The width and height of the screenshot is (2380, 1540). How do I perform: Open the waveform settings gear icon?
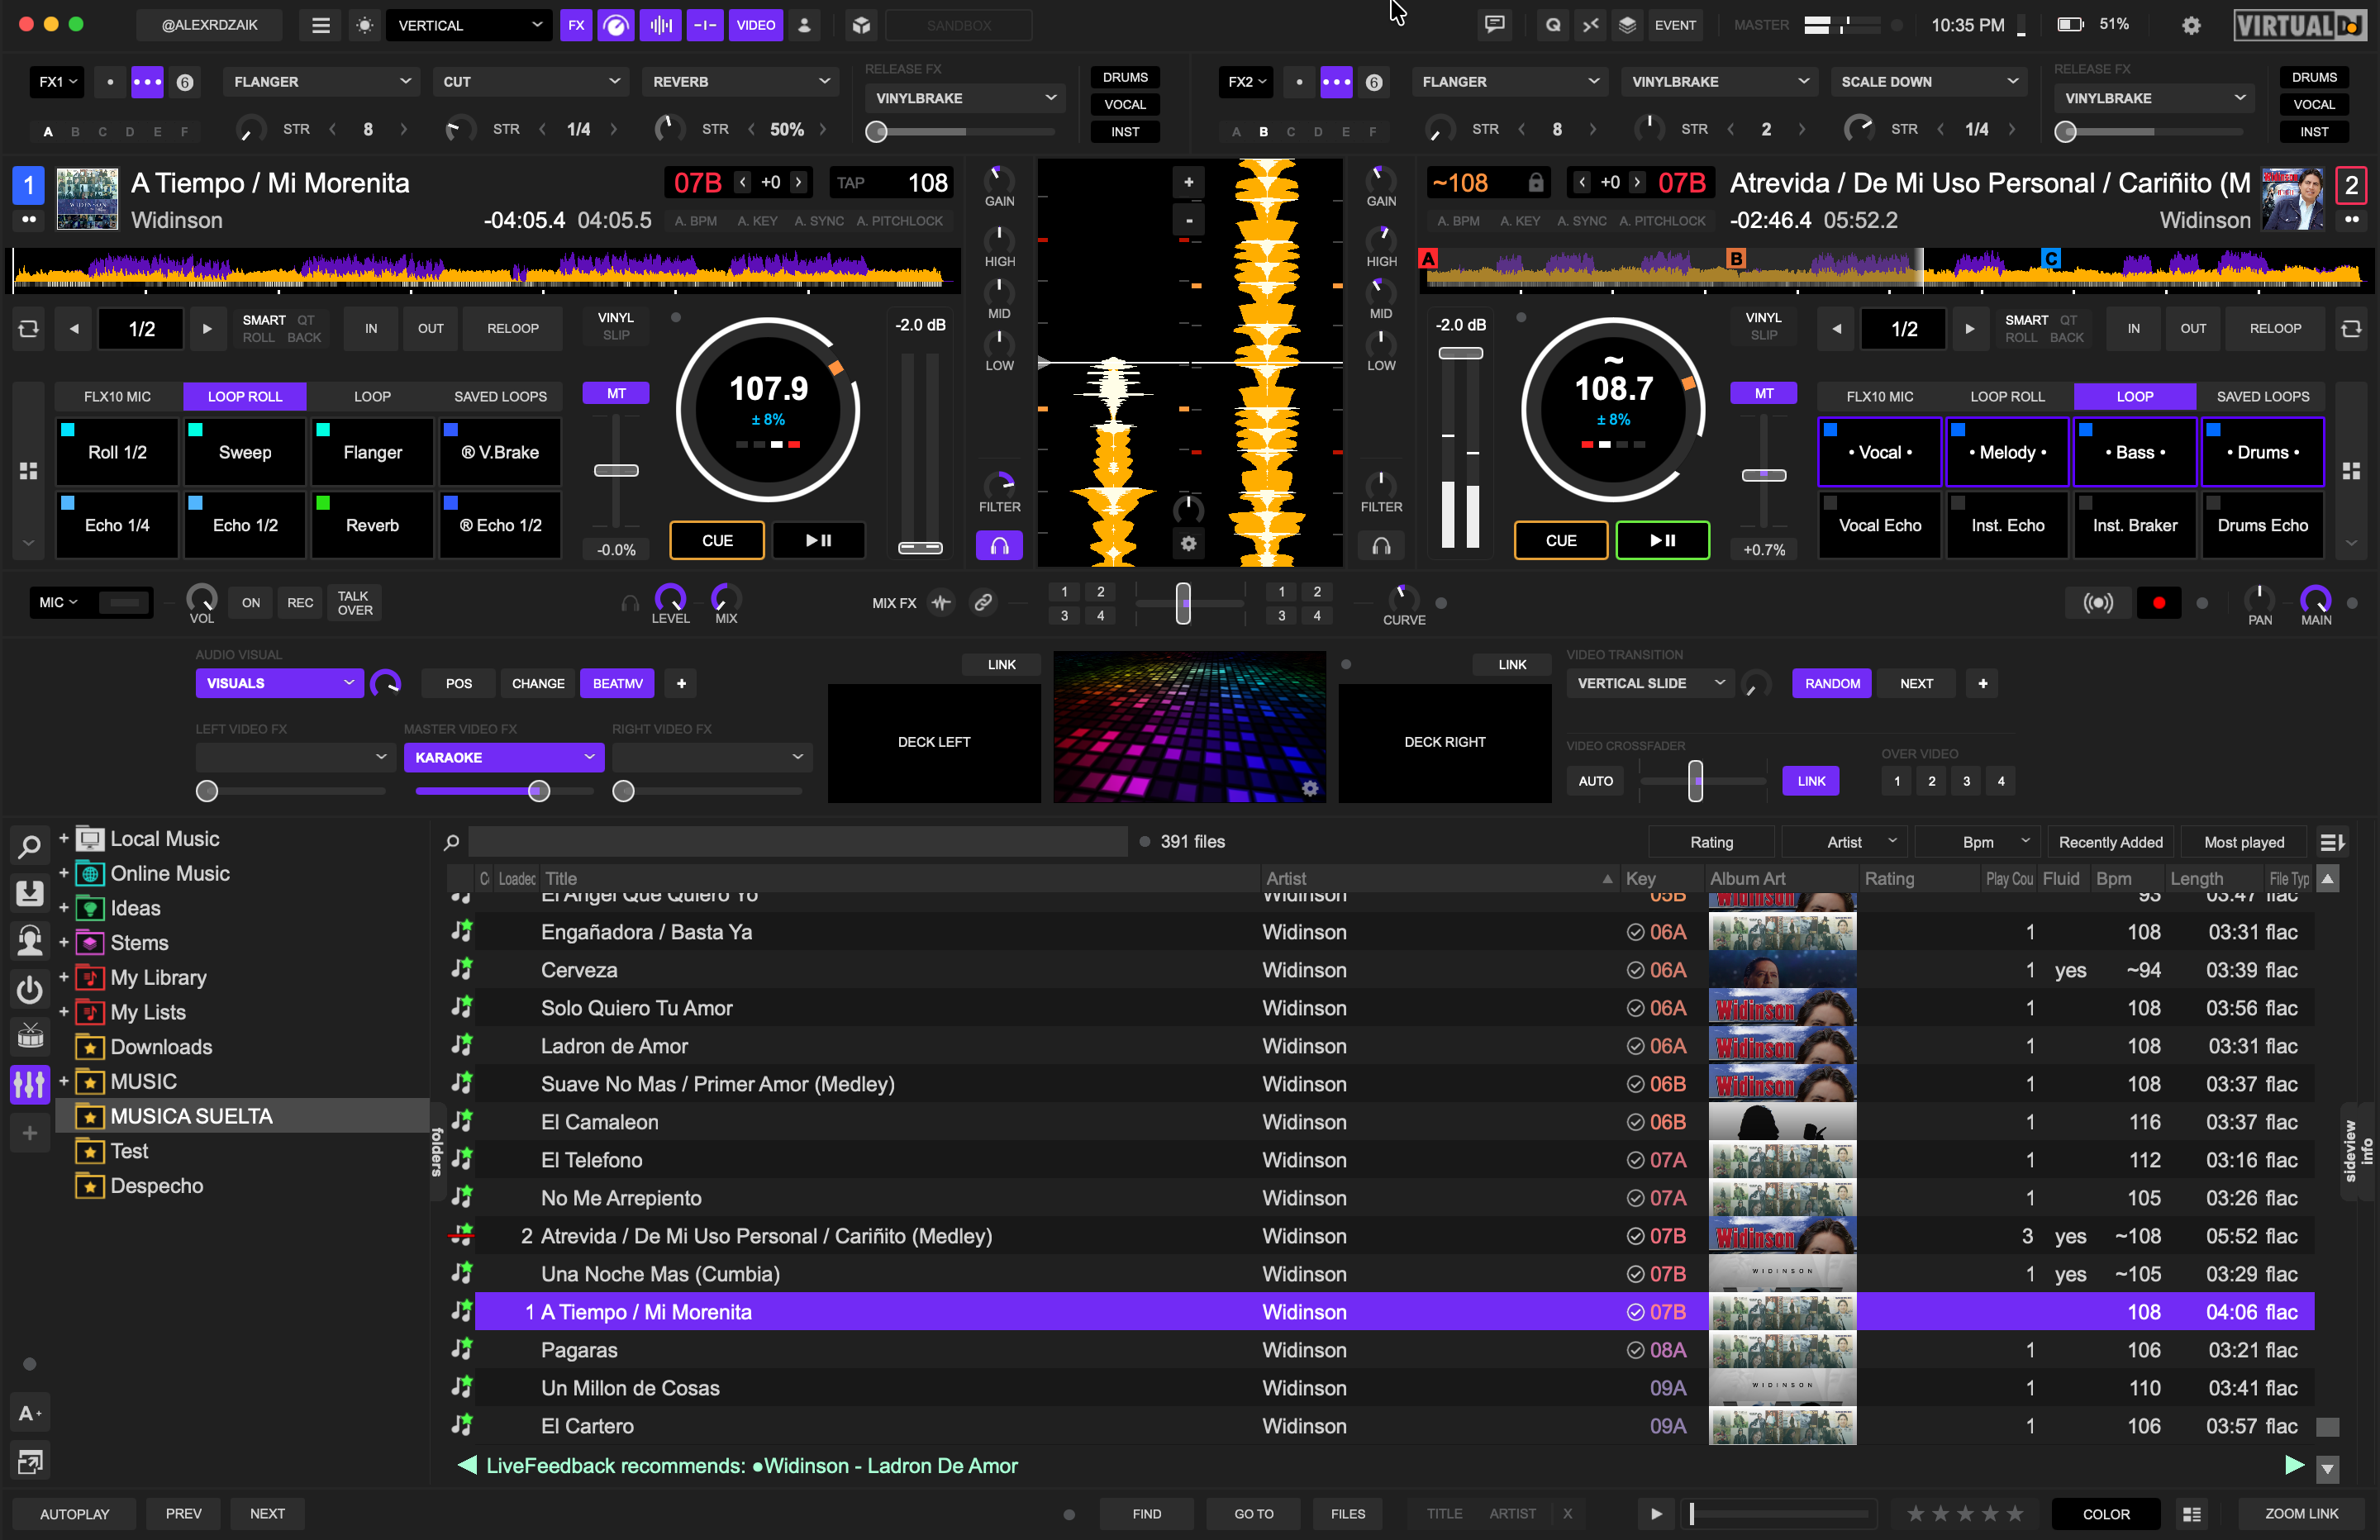point(1188,544)
